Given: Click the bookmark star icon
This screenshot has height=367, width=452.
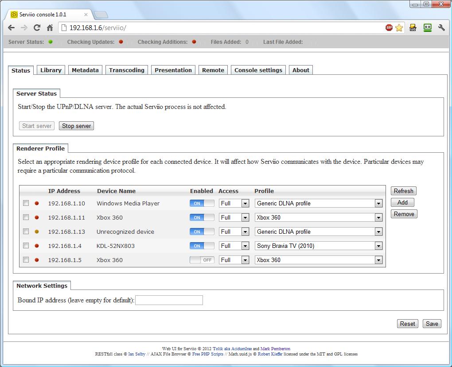Looking at the screenshot, I should [399, 27].
